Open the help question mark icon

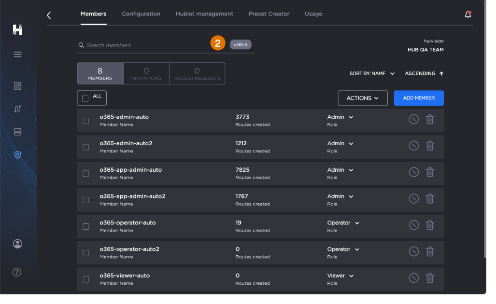17,272
